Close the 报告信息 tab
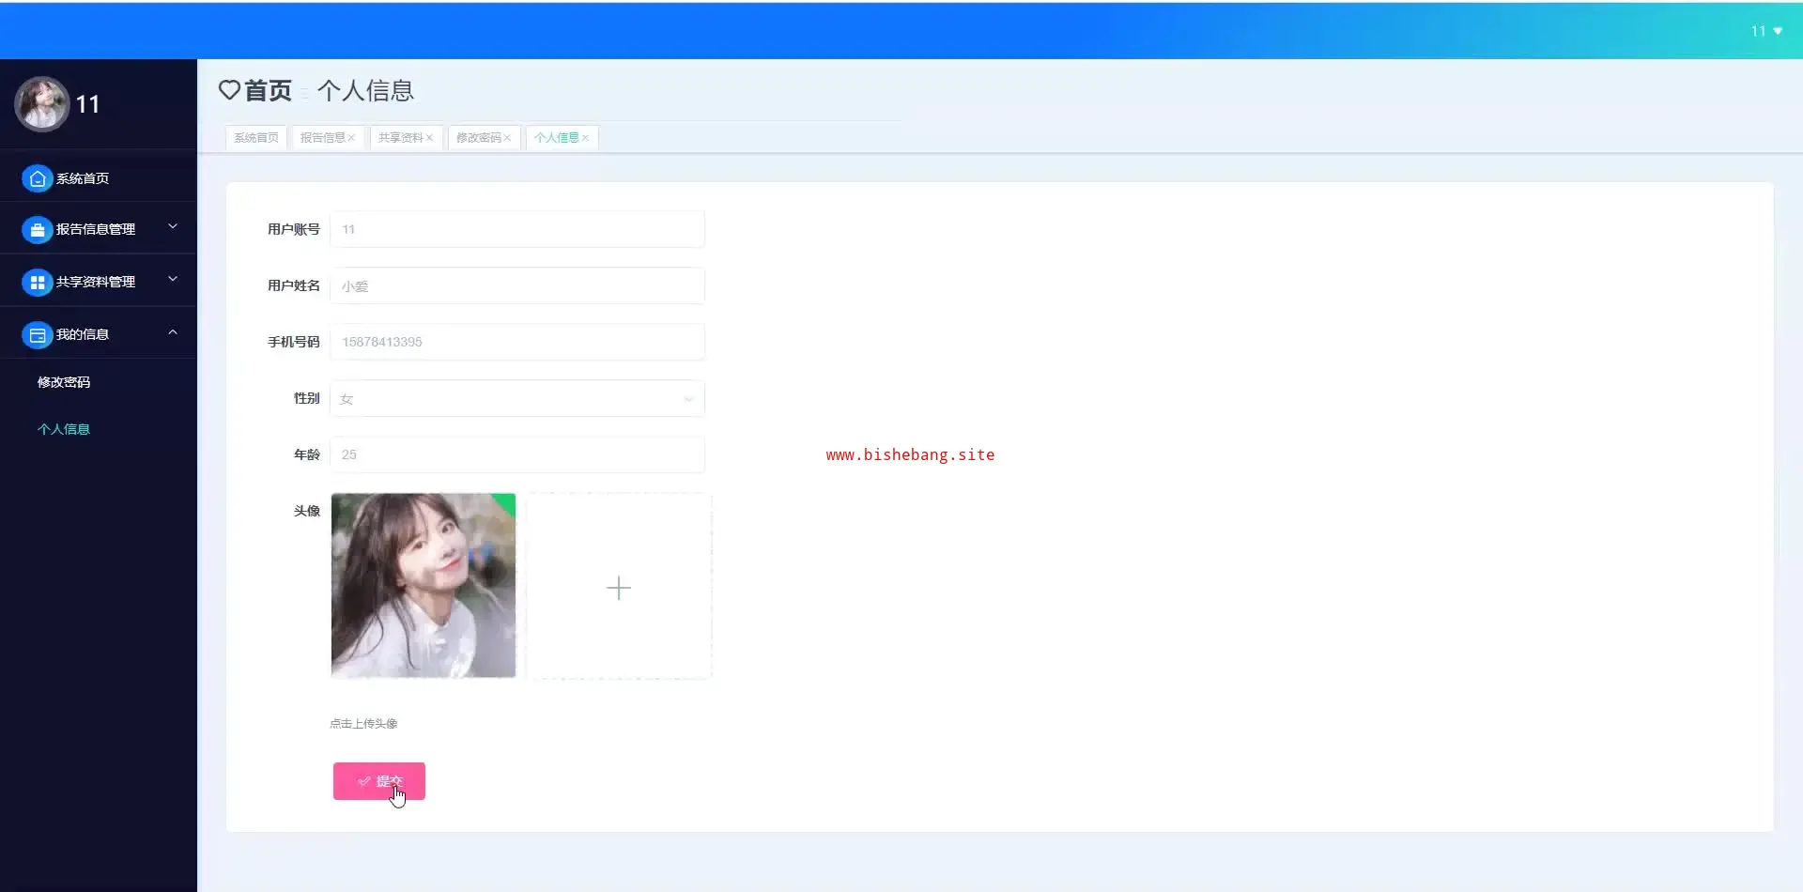Screen dimensions: 1803x892 (352, 138)
